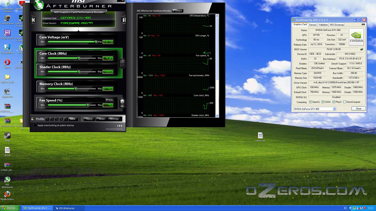Click the Save profile button

click(73, 119)
